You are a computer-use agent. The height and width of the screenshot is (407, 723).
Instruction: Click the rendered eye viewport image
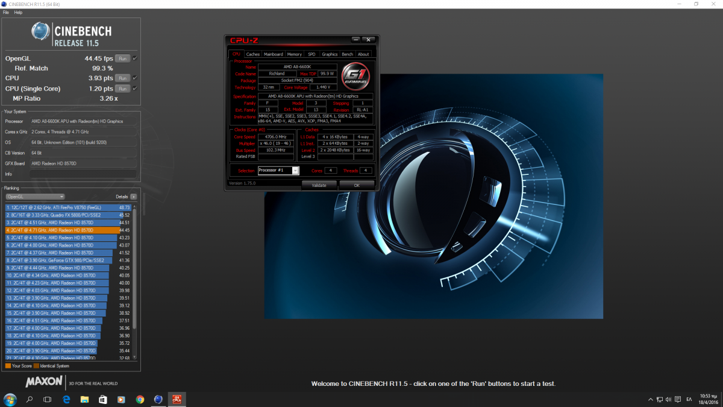coord(434,196)
